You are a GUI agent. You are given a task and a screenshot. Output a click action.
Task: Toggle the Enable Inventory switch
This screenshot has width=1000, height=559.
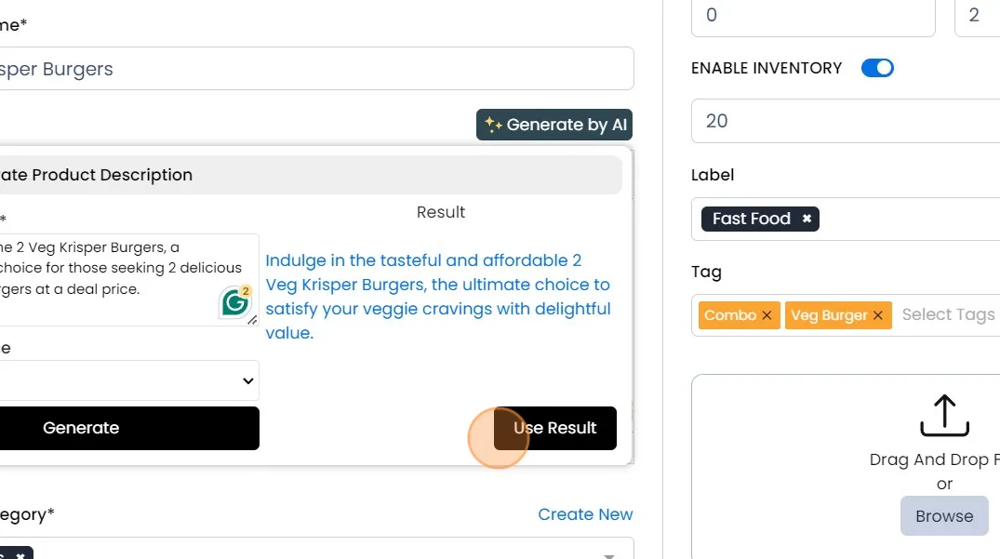(x=876, y=68)
